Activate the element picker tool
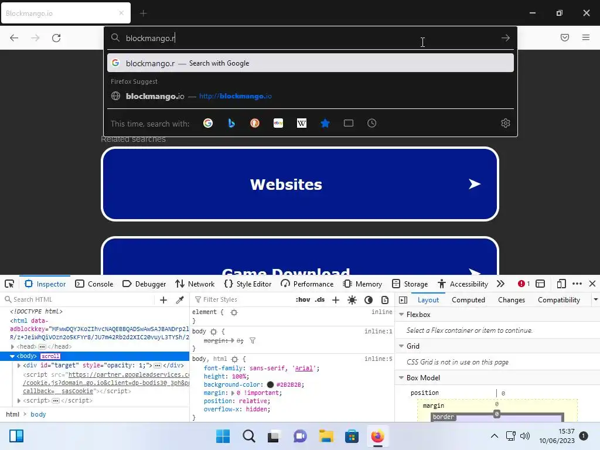The image size is (600, 450). click(x=9, y=284)
